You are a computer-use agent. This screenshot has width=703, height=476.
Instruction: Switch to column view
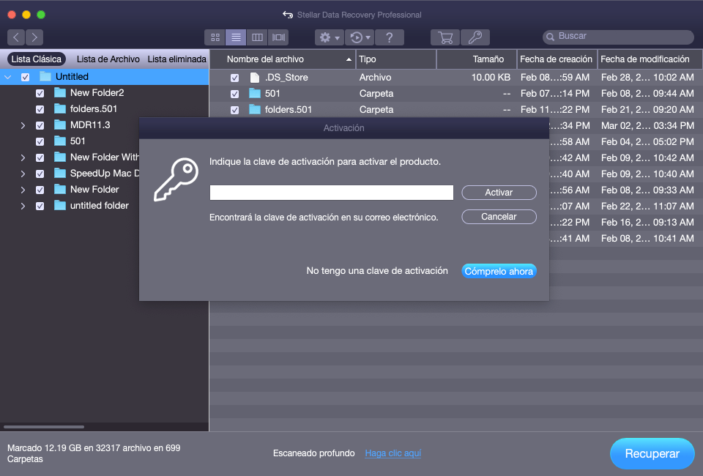click(x=257, y=37)
